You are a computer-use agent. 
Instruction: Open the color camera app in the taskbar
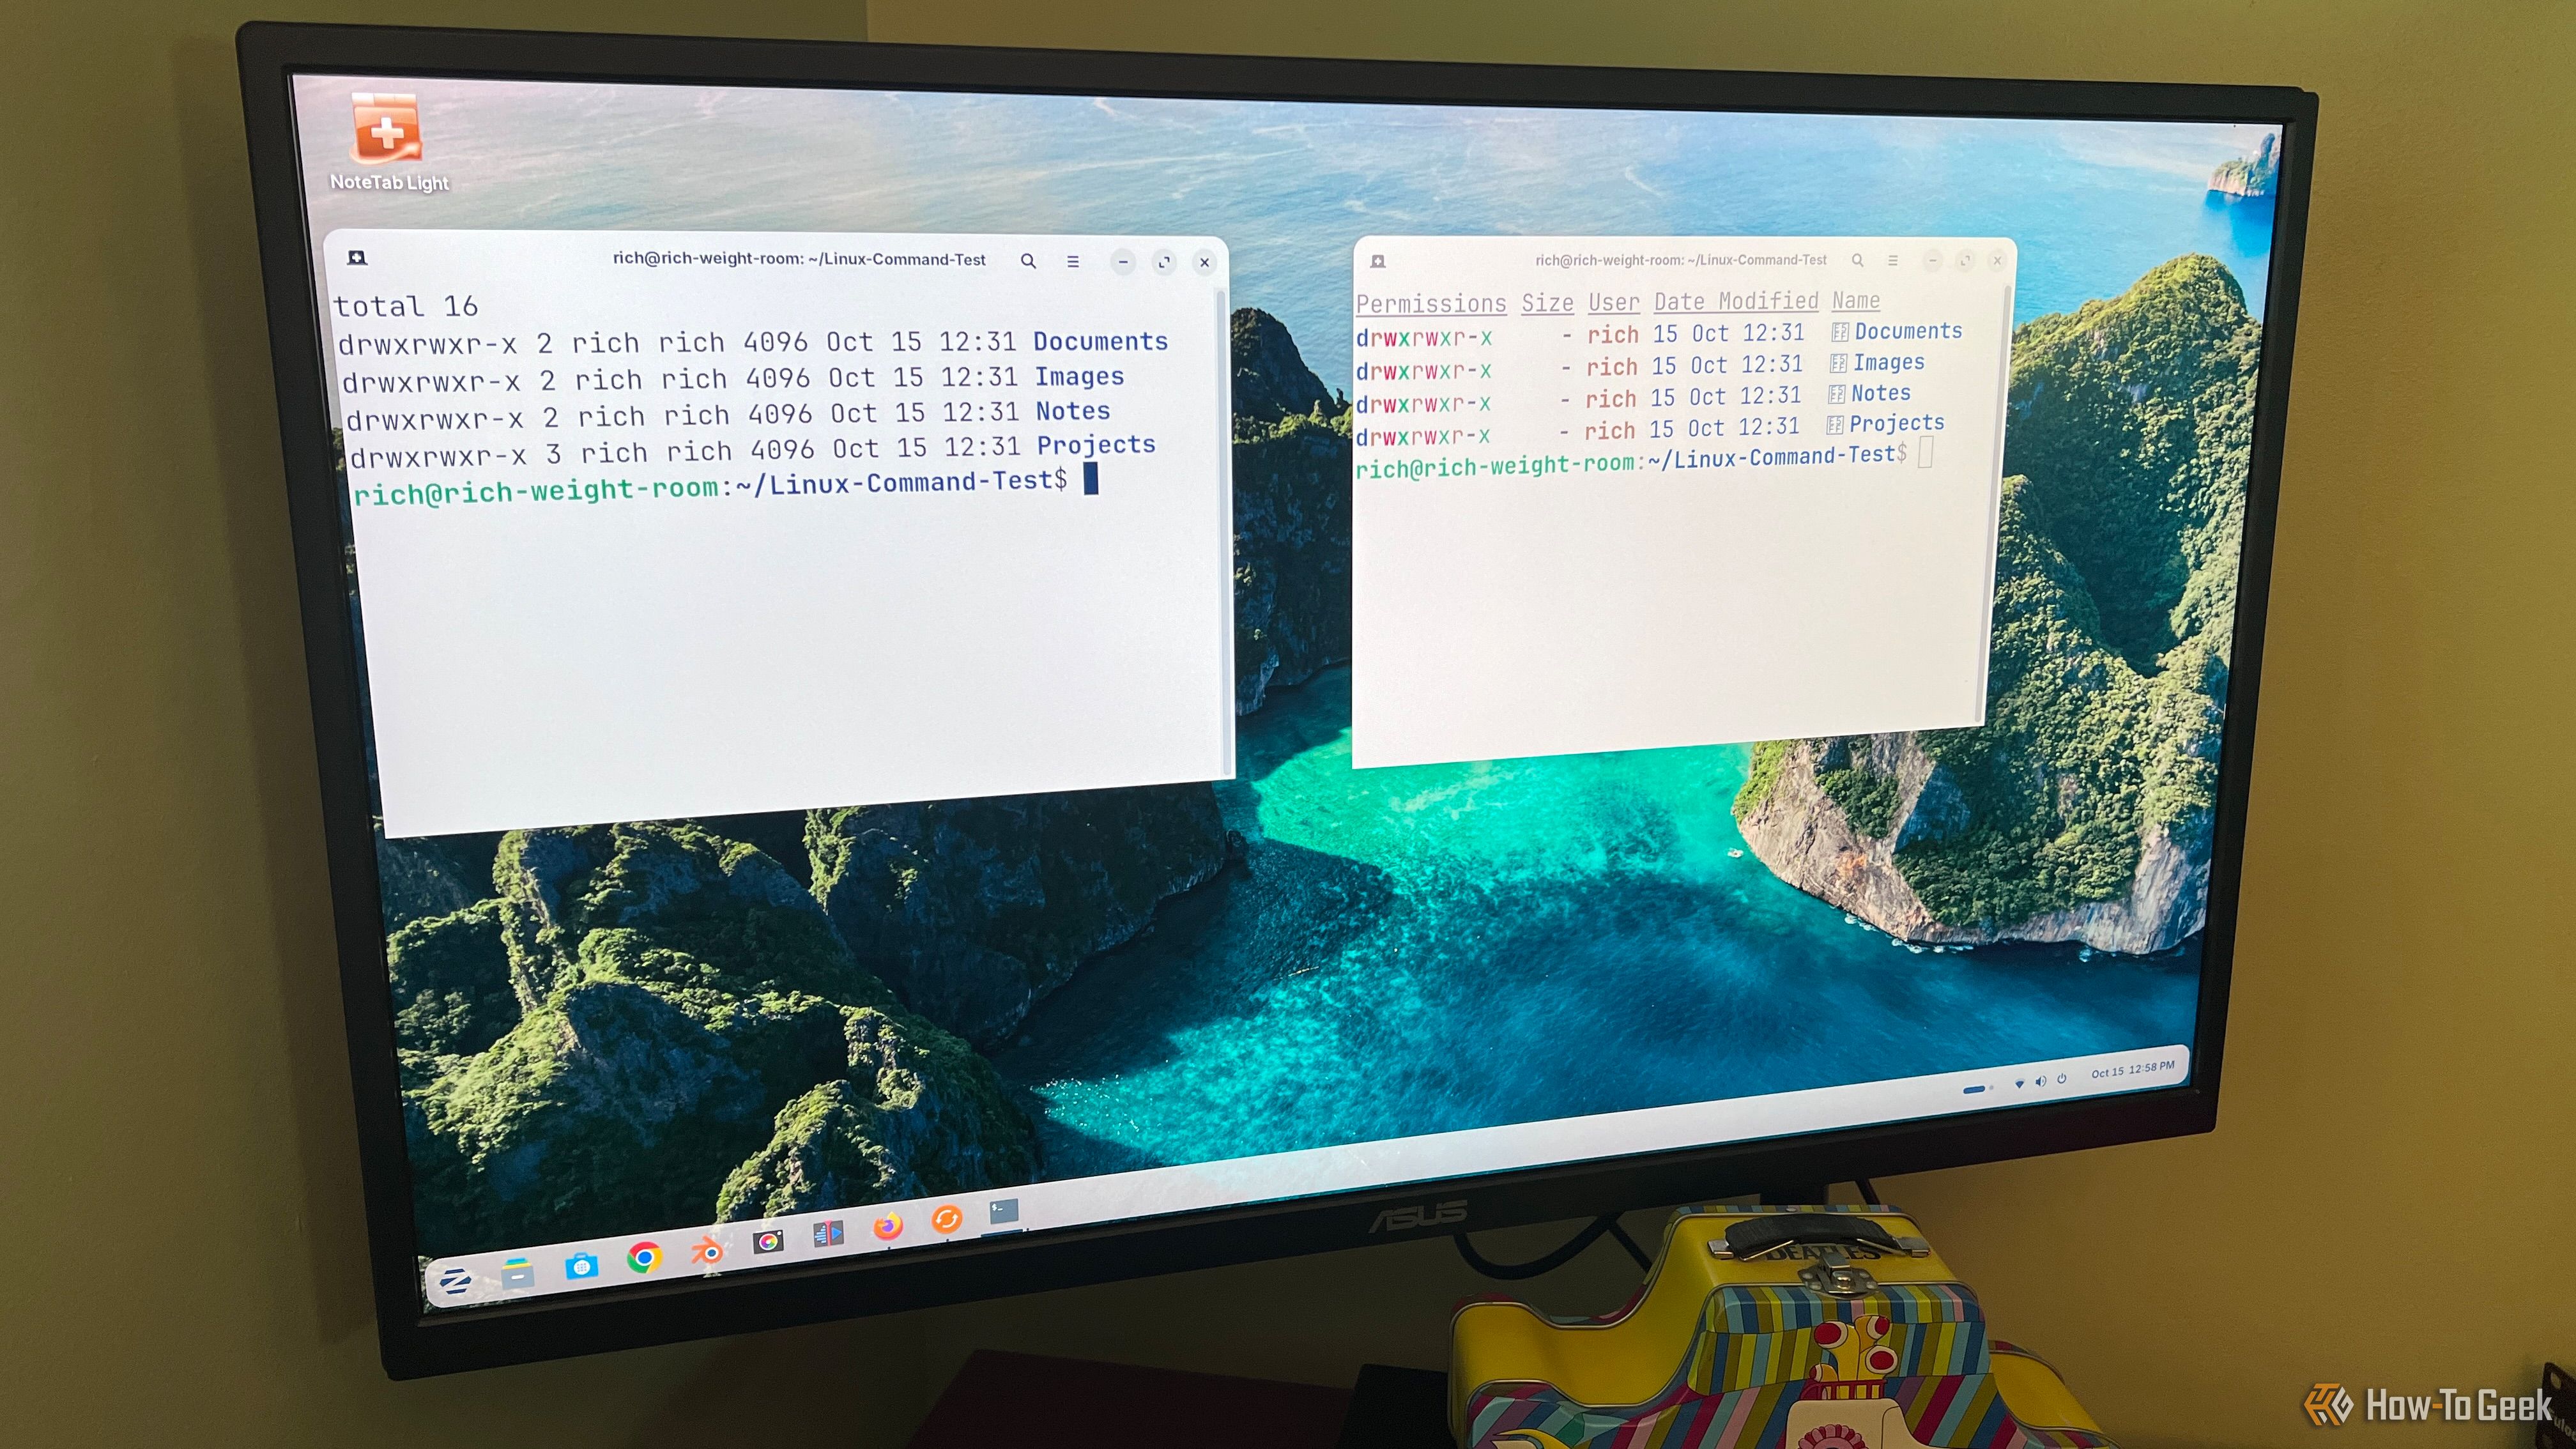pos(768,1241)
